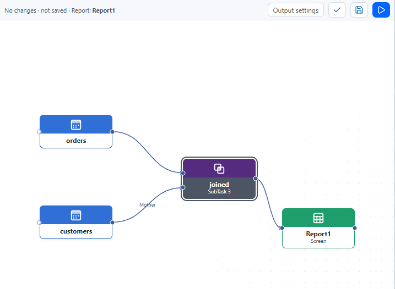
Task: Click the Report1 node title
Action: pos(318,234)
